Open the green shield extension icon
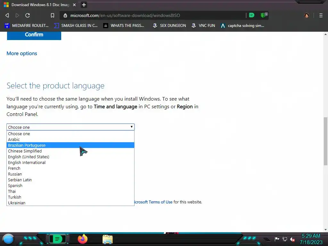This screenshot has height=246, width=328. [264, 15]
